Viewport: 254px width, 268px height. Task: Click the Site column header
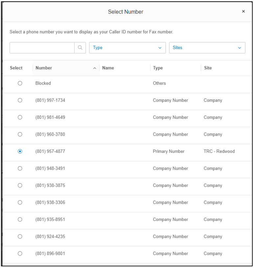pos(208,68)
